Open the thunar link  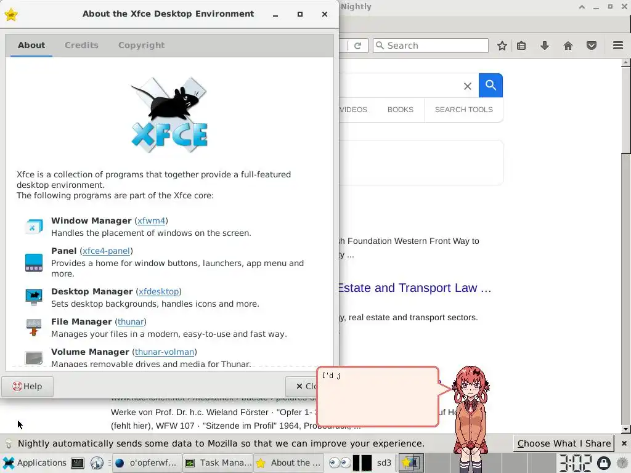131,321
